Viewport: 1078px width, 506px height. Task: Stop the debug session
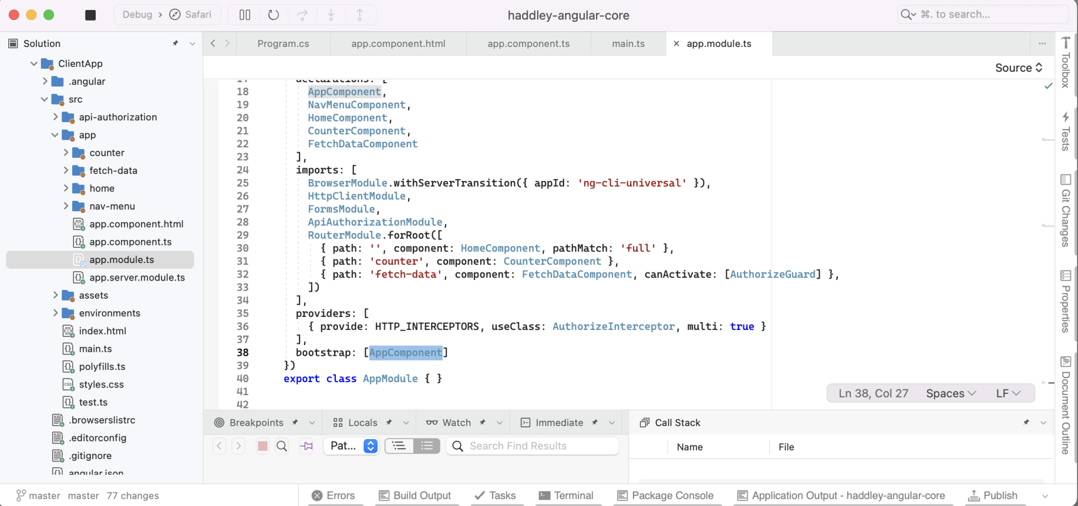click(x=90, y=15)
